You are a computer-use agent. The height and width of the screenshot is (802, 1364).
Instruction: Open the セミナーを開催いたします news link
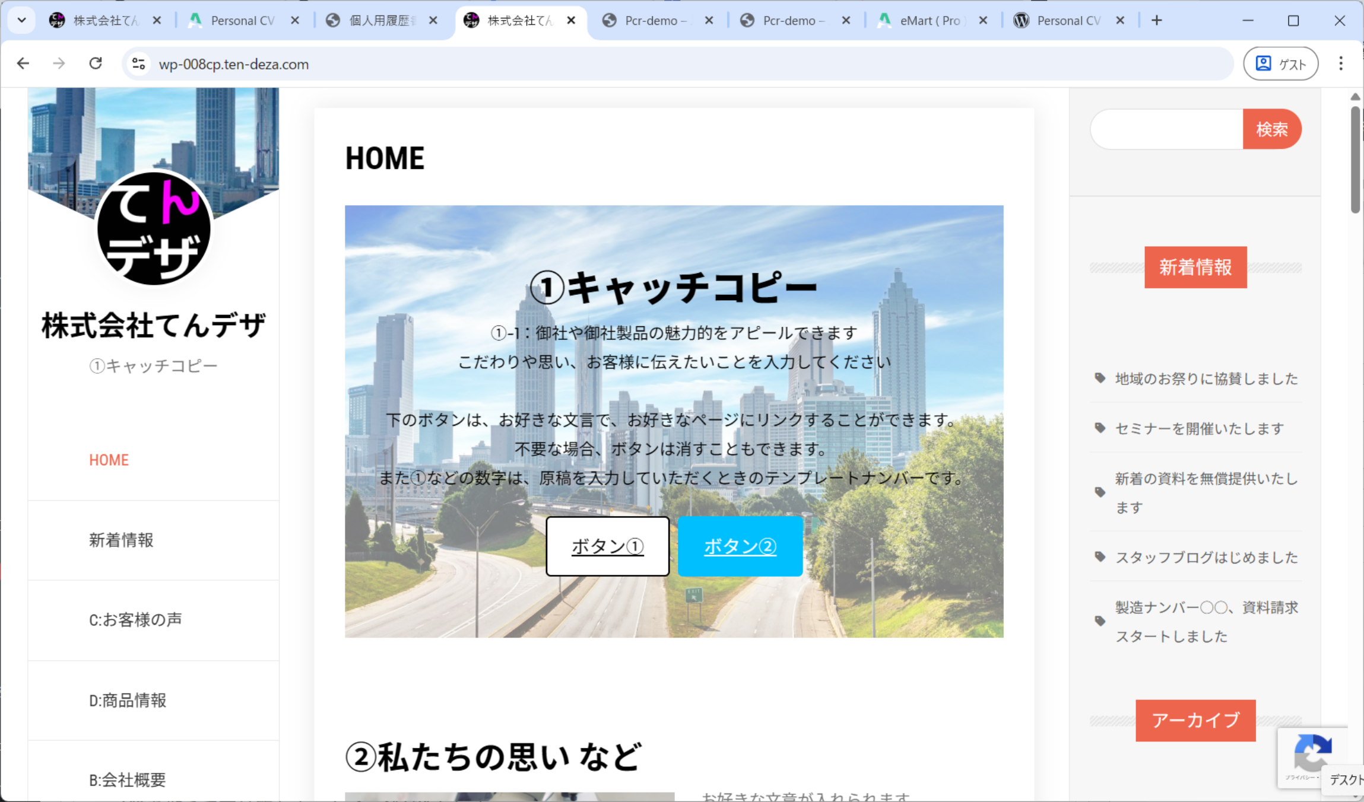coord(1199,428)
